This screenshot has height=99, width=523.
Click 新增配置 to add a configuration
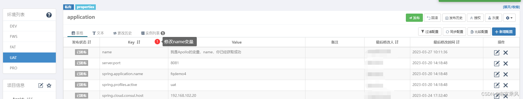coord(504,32)
